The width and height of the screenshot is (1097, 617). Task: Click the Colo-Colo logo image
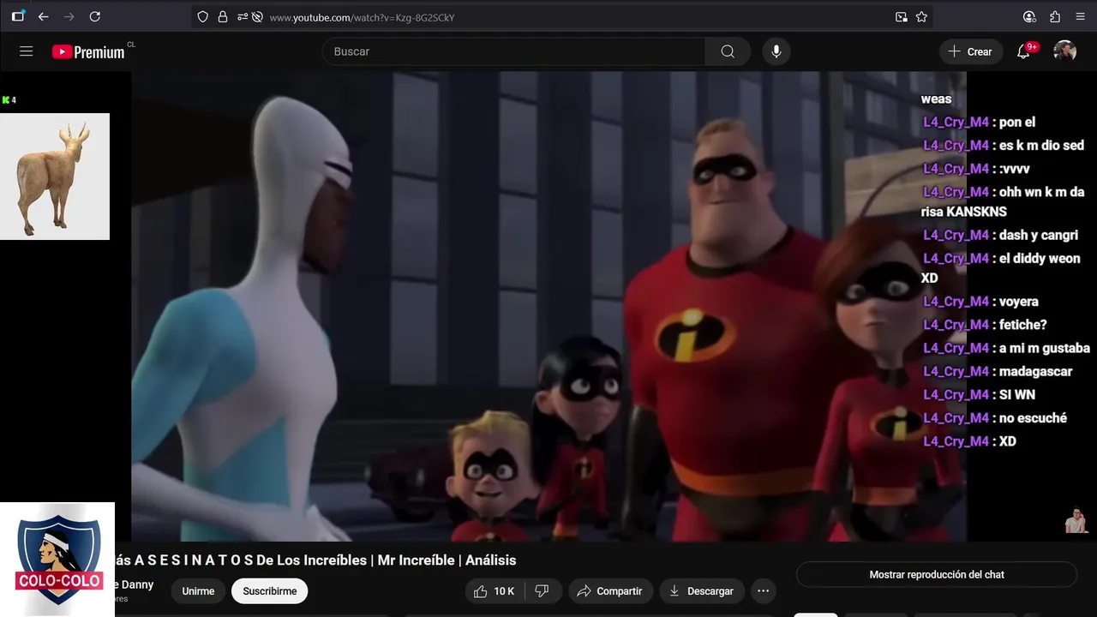(x=57, y=559)
